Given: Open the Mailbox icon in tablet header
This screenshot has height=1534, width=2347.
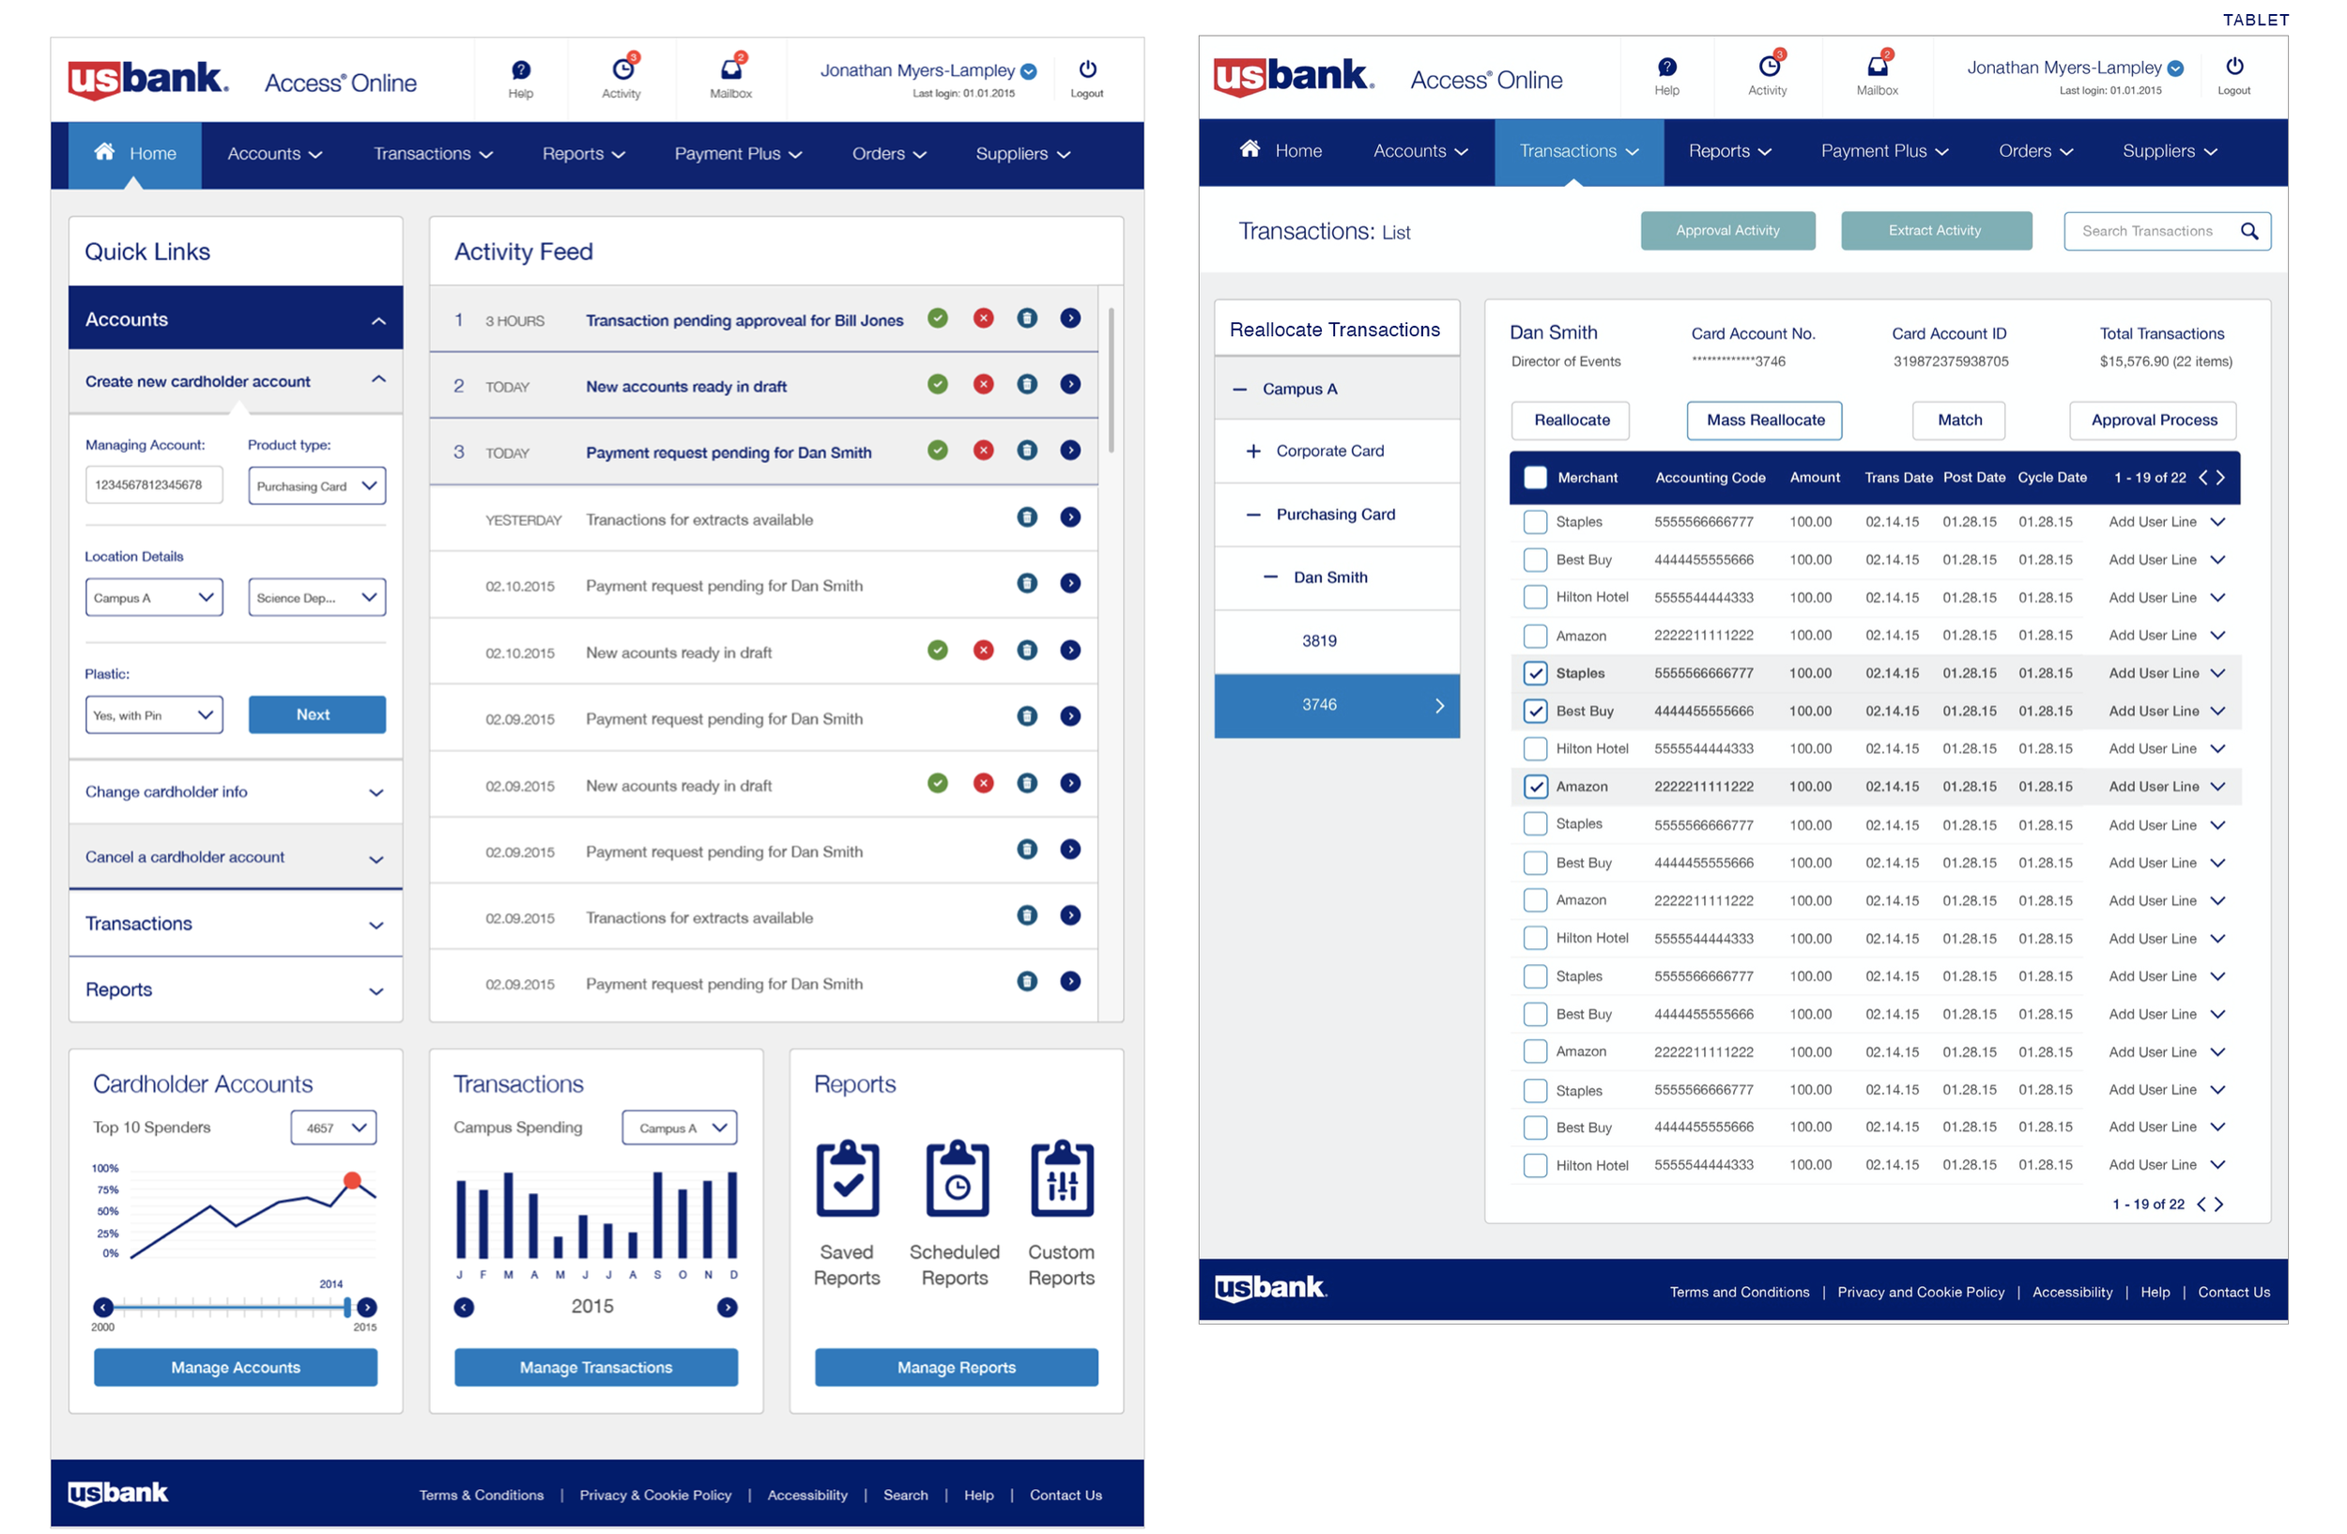Looking at the screenshot, I should [1877, 66].
